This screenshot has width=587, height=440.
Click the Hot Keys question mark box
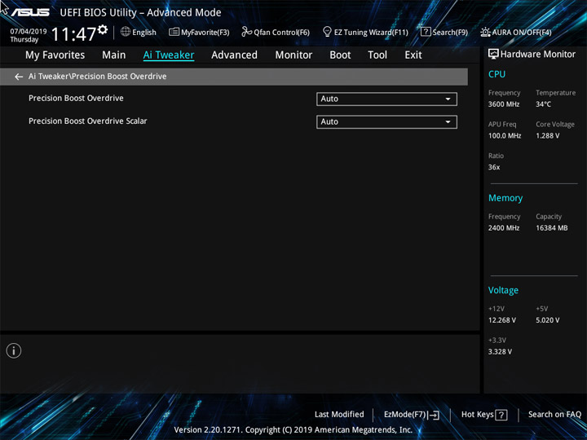coord(501,415)
